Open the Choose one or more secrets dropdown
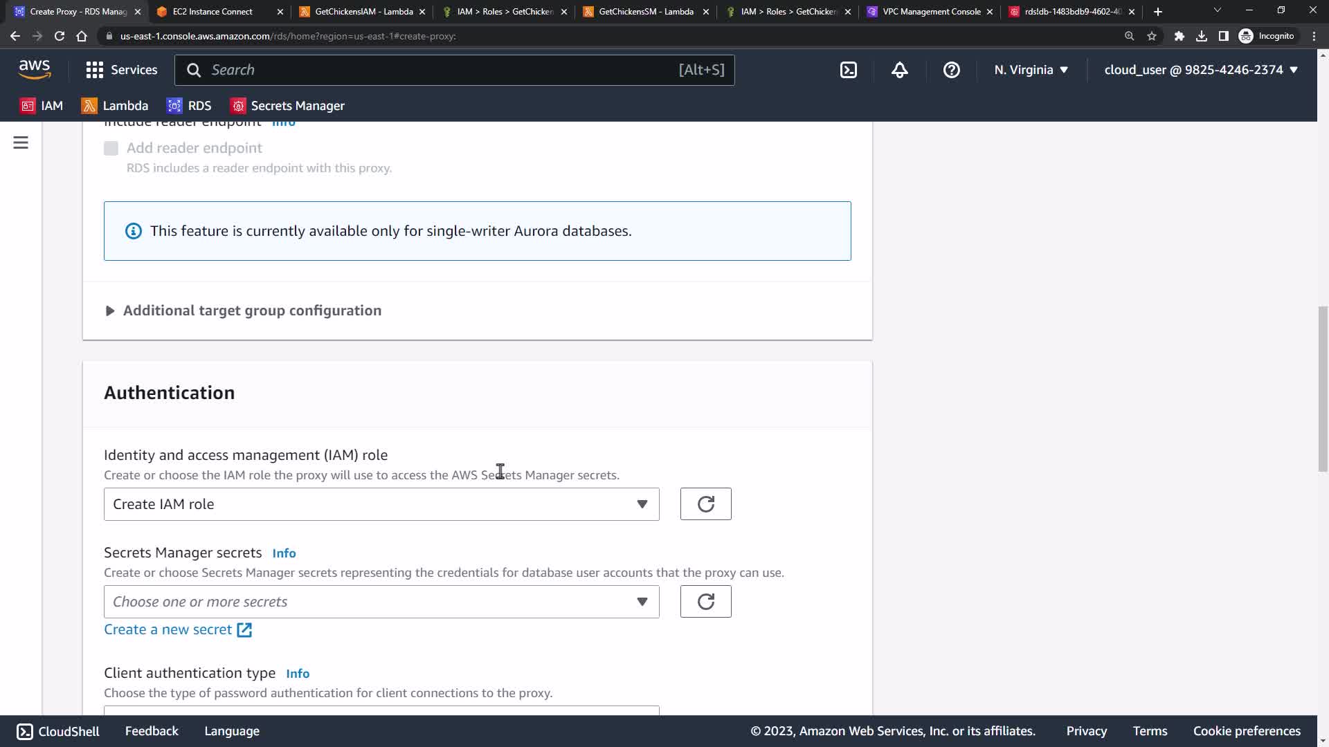The image size is (1329, 747). [x=381, y=602]
